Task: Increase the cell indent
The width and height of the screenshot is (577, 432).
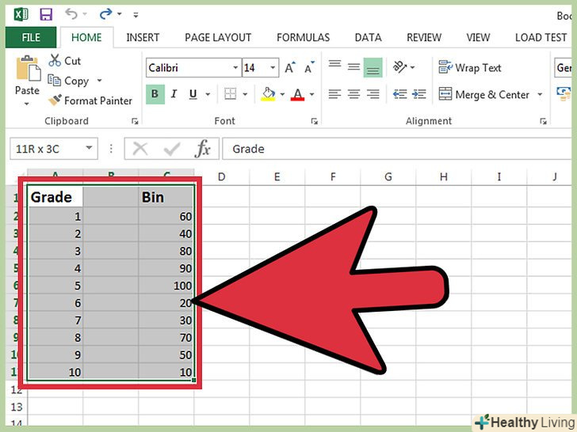Action: (419, 94)
